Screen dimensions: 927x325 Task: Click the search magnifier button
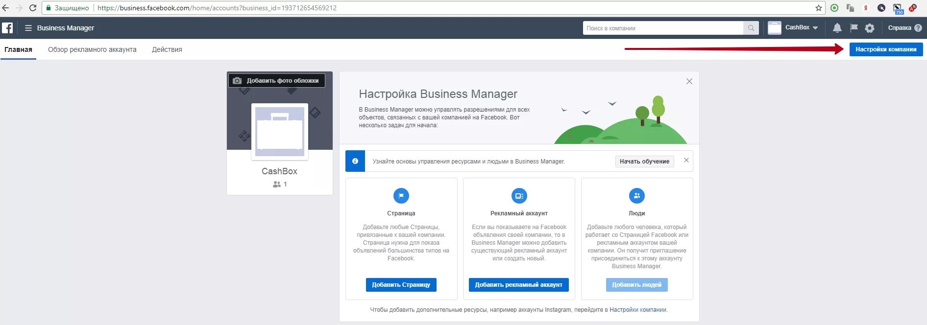click(x=751, y=28)
